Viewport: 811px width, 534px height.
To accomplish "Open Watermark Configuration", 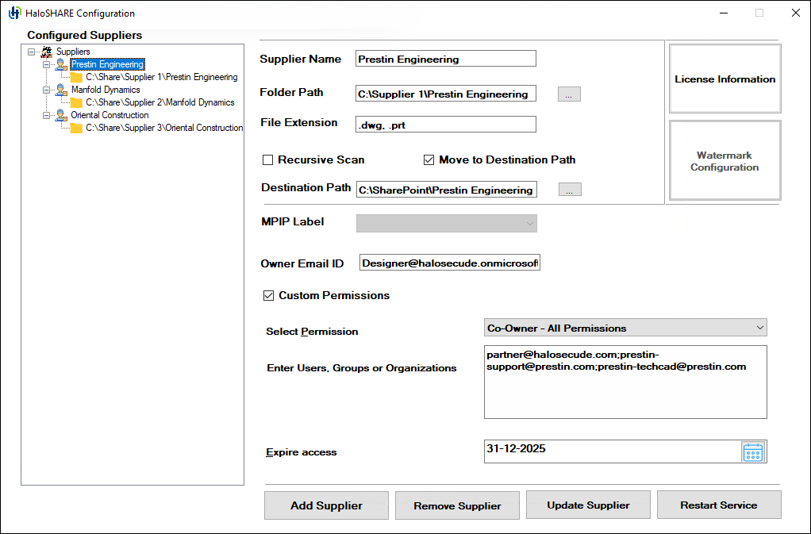I will (724, 161).
